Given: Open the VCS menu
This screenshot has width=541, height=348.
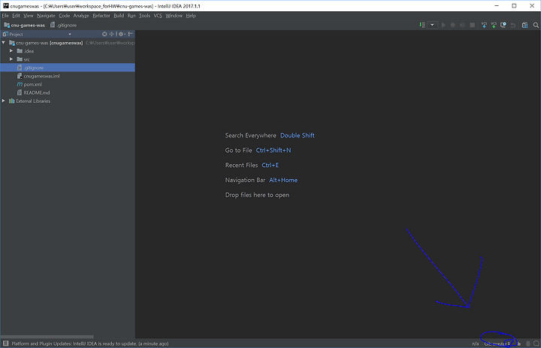Looking at the screenshot, I should (x=158, y=16).
